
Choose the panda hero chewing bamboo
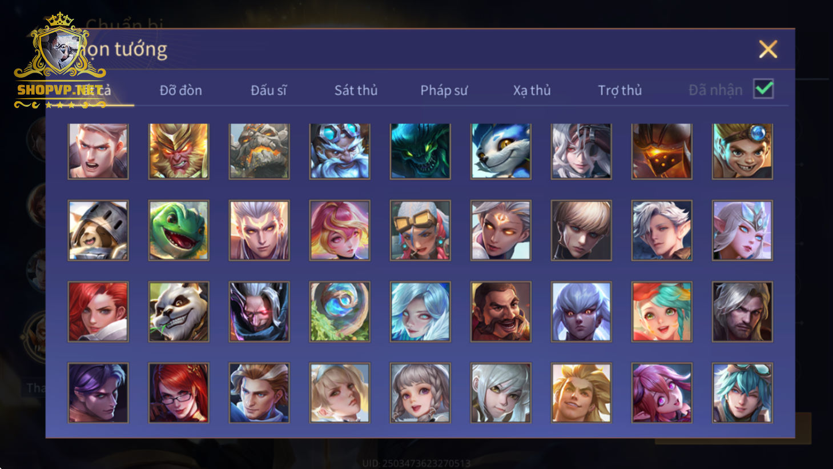179,312
